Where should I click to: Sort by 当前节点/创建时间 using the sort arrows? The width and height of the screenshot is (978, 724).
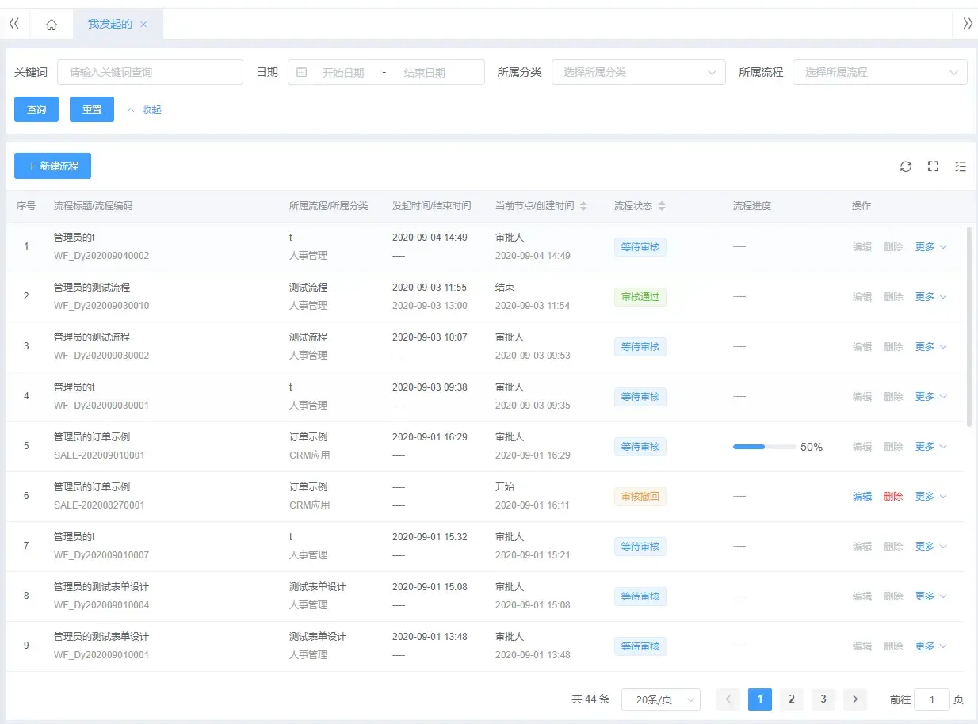pyautogui.click(x=585, y=205)
